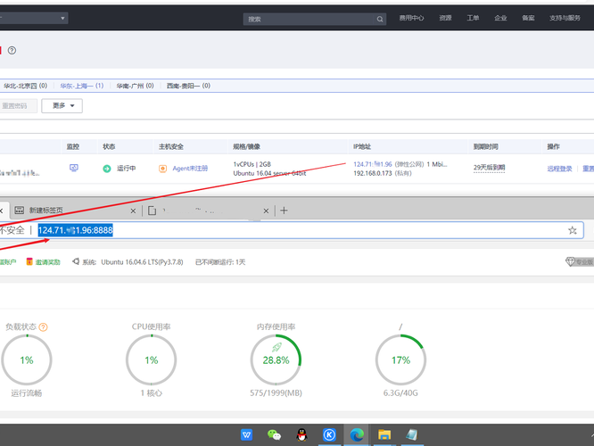This screenshot has width=594, height=446.
Task: Expand the 更多 dropdown button
Action: pyautogui.click(x=62, y=106)
